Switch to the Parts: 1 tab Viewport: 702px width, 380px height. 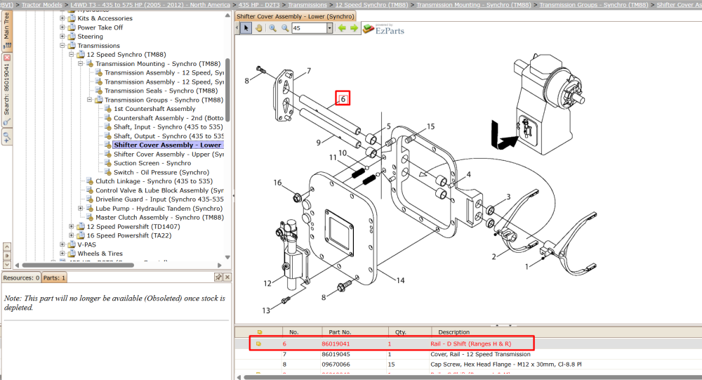(54, 278)
